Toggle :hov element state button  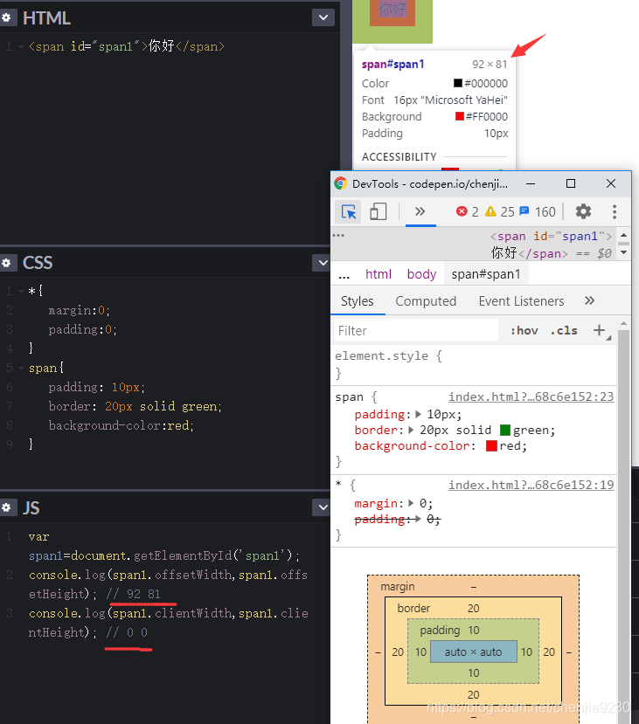click(x=524, y=331)
